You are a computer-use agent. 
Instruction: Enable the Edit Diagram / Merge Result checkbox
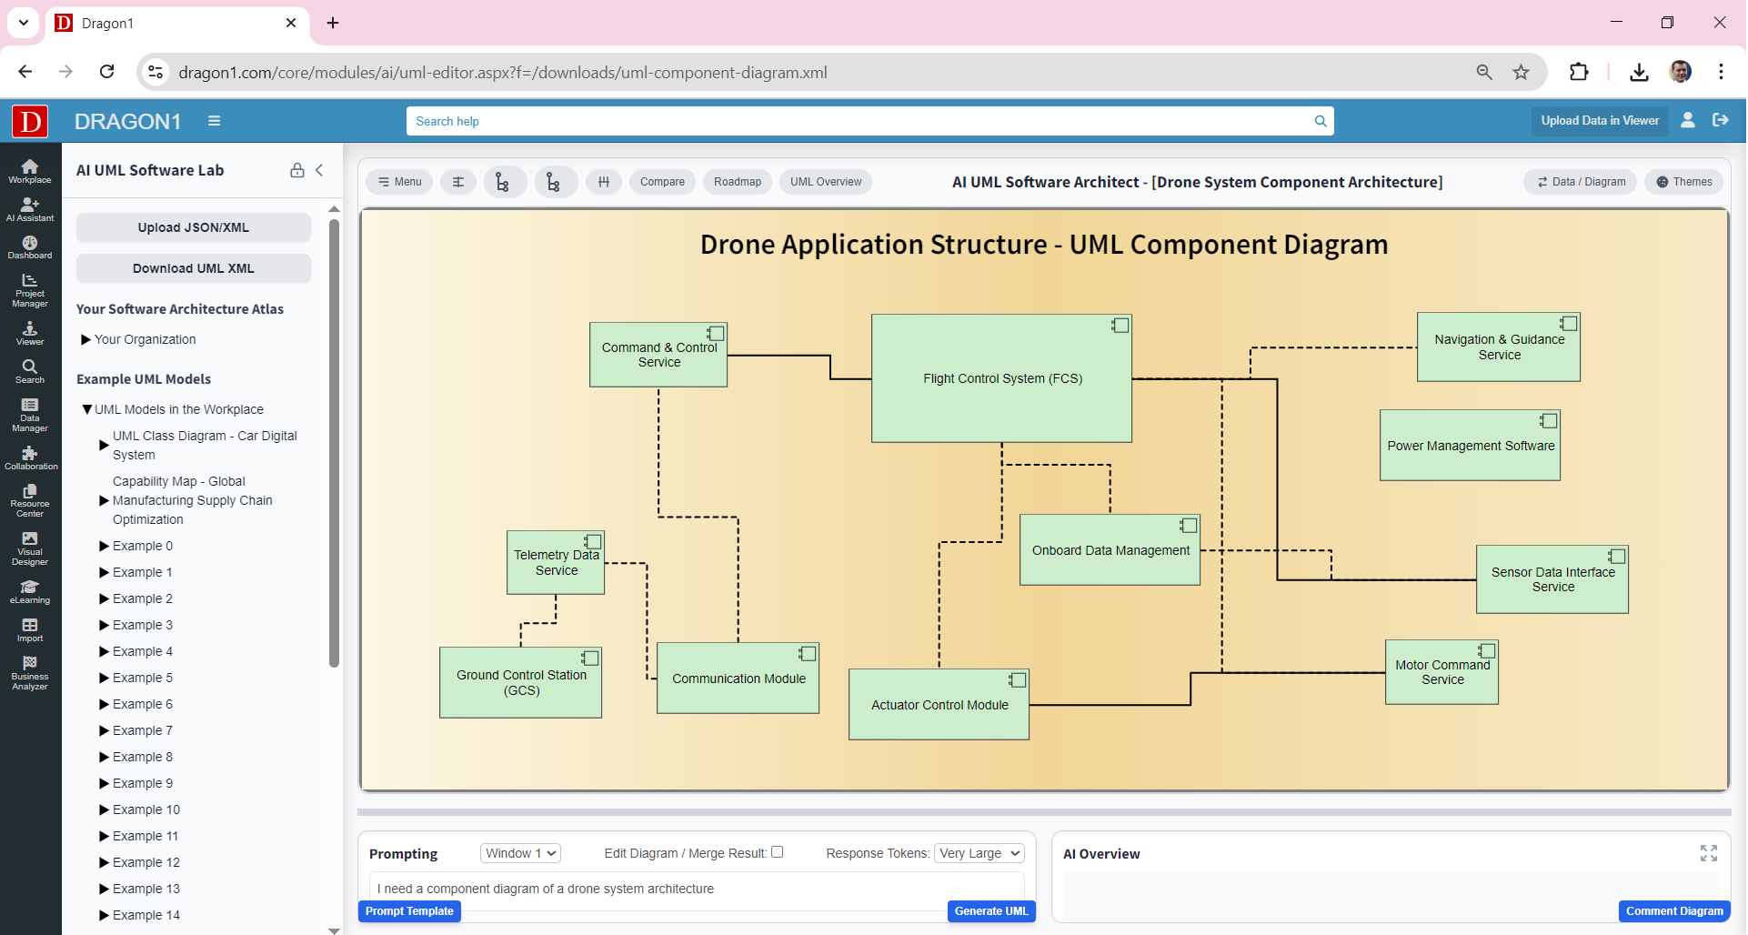pyautogui.click(x=779, y=852)
